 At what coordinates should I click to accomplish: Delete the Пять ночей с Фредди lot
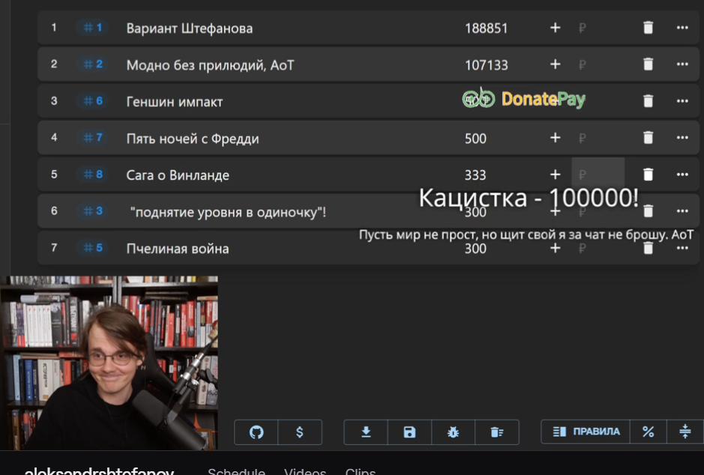click(648, 138)
